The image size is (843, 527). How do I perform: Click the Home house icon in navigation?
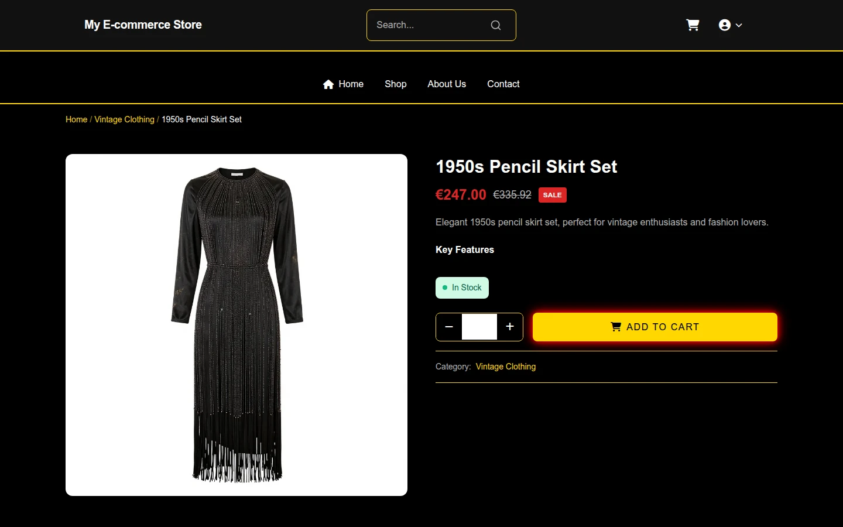(x=328, y=84)
